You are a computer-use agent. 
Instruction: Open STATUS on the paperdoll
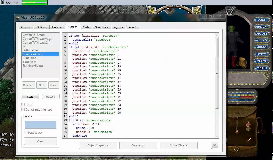click(262, 68)
